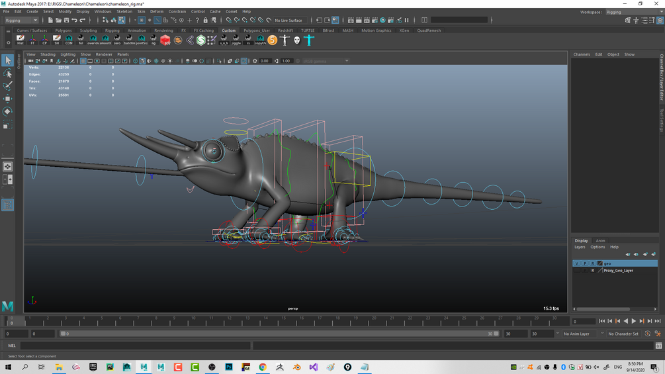Open the Anim tab in layer editor
Screen dimensions: 665x374
(600, 241)
